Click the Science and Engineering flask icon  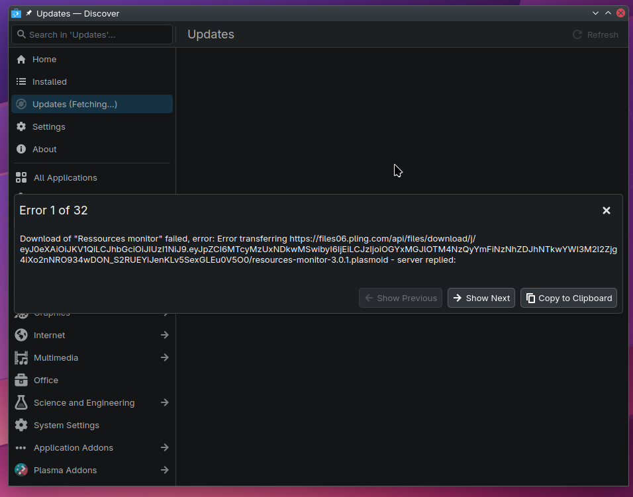click(x=21, y=402)
